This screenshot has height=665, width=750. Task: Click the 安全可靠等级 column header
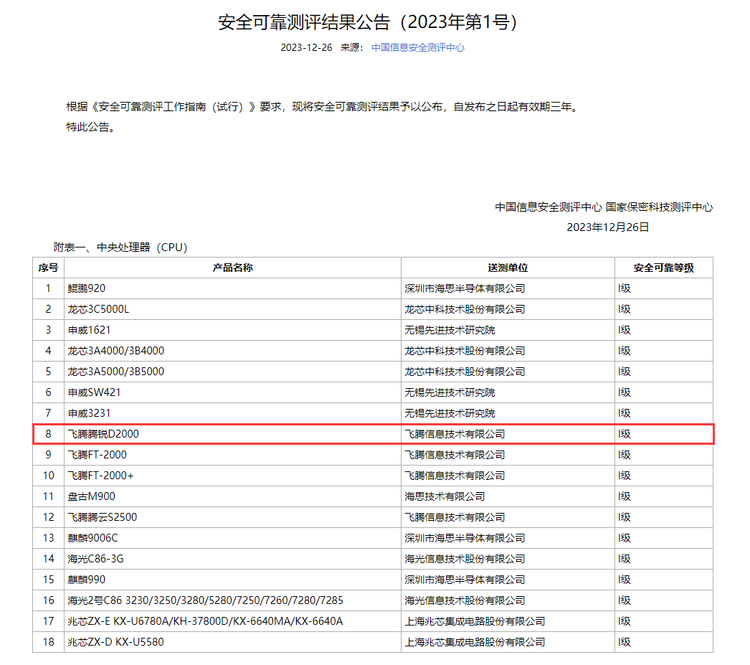663,268
